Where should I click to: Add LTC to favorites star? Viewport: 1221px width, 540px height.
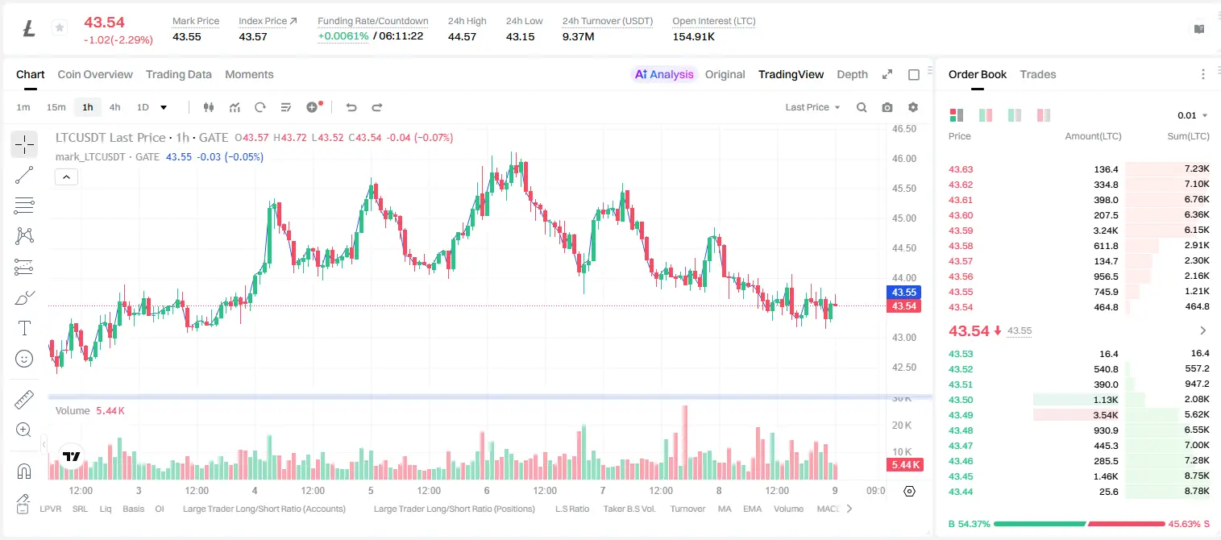(x=59, y=28)
